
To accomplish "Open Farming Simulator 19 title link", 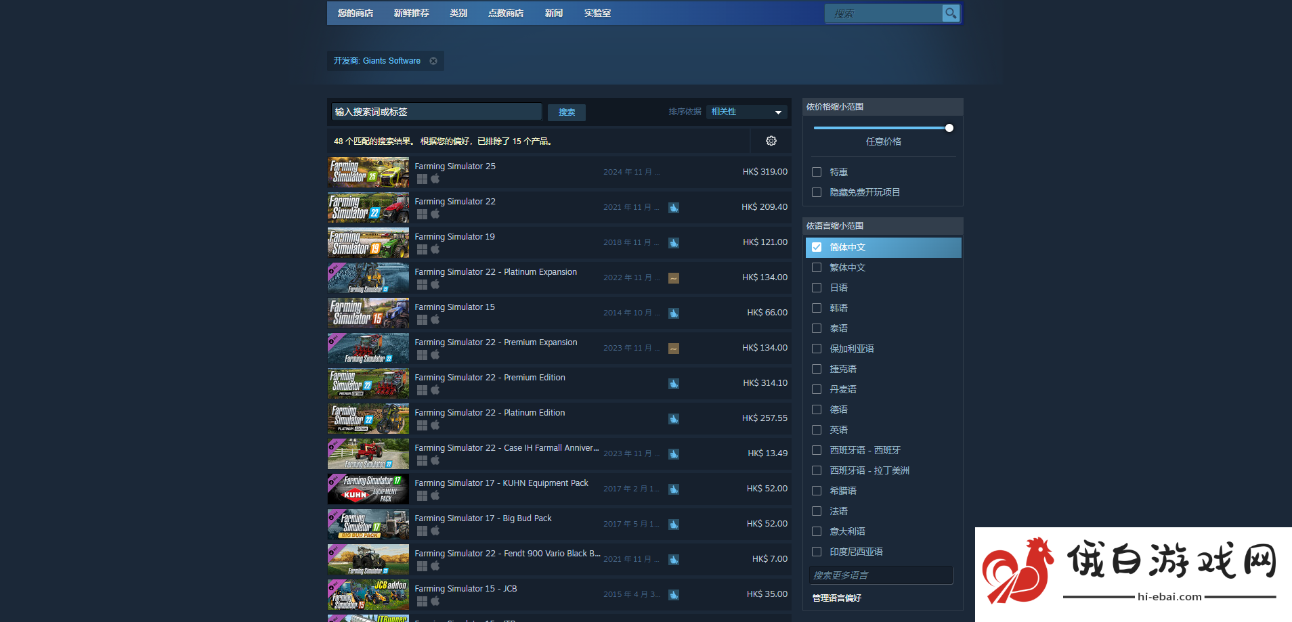I will 454,237.
